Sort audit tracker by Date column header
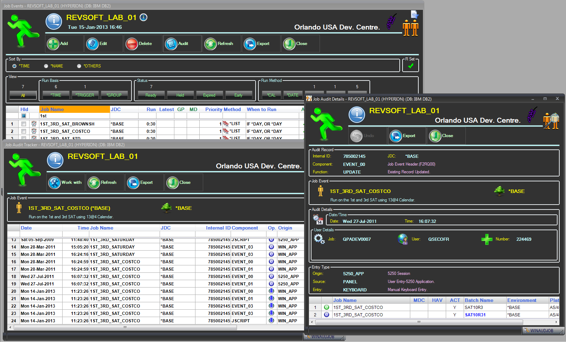Screen dimensions: 566x342 pyautogui.click(x=26, y=228)
